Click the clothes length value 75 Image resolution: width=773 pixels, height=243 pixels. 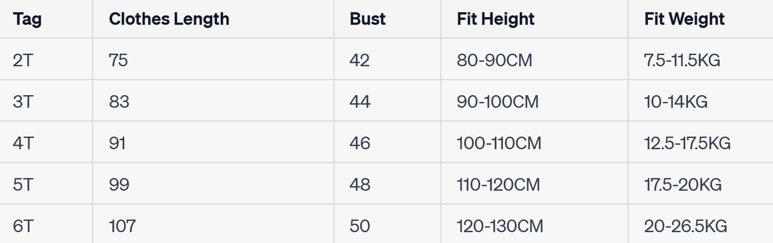pos(118,60)
